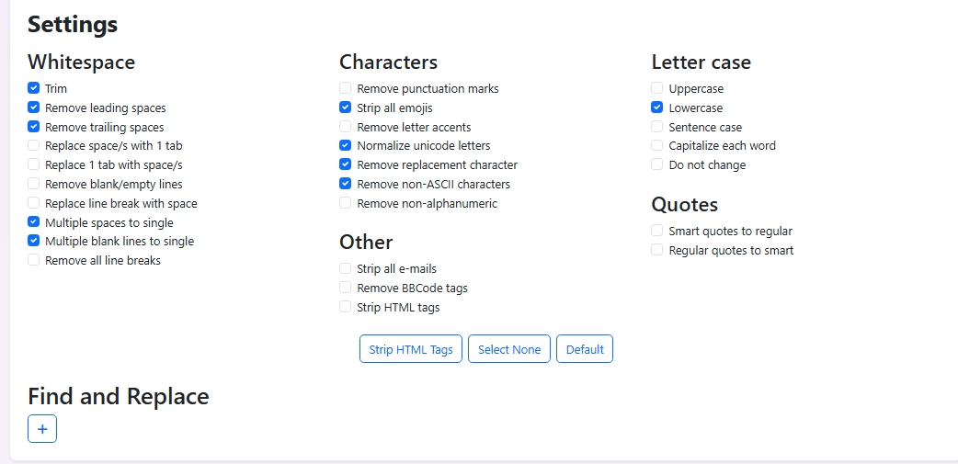The height and width of the screenshot is (464, 958).
Task: Select Uppercase letter case option
Action: pos(656,88)
